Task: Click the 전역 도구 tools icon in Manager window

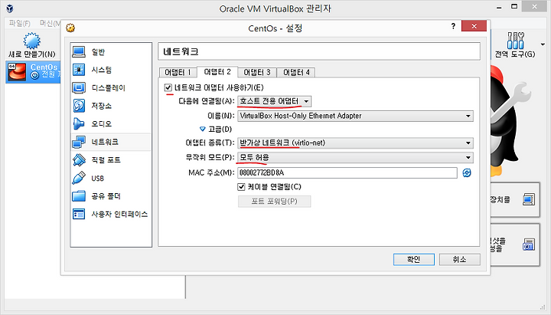Action: (516, 41)
